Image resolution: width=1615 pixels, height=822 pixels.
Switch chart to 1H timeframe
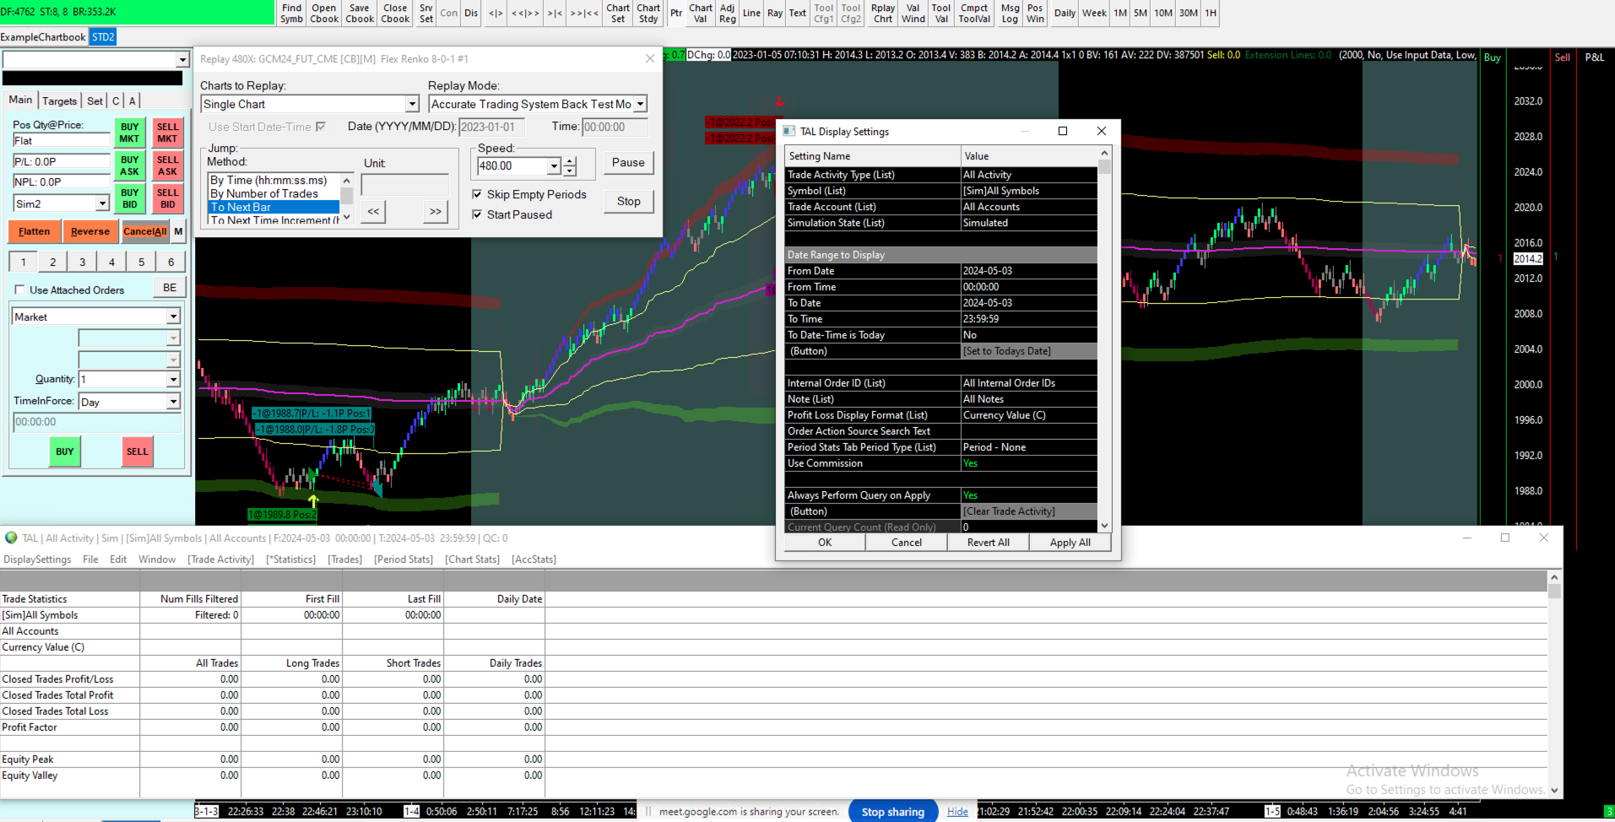click(1211, 14)
